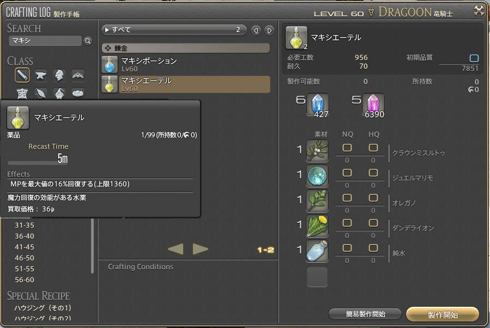
Task: Click the page indicator 1-2
Action: click(x=265, y=250)
